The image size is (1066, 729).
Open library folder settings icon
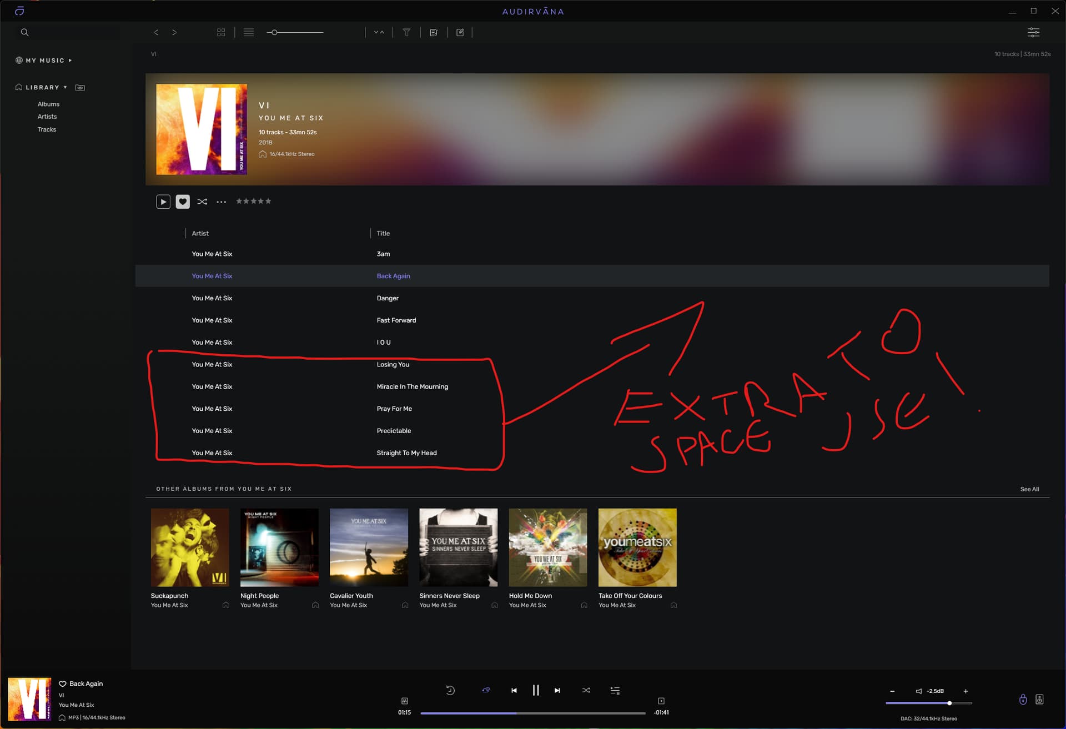80,87
